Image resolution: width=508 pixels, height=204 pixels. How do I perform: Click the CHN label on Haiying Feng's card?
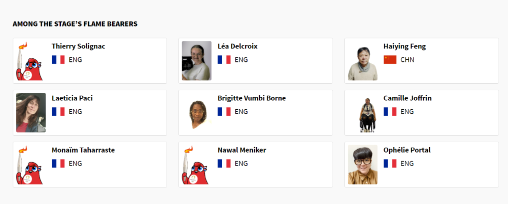click(x=407, y=60)
